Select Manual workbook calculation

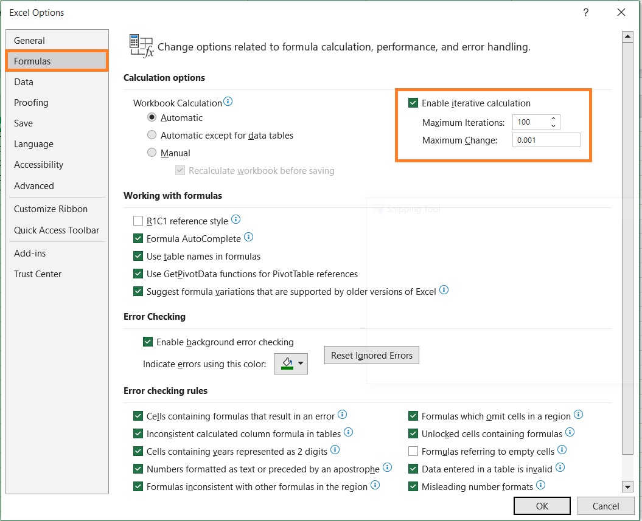(x=152, y=153)
